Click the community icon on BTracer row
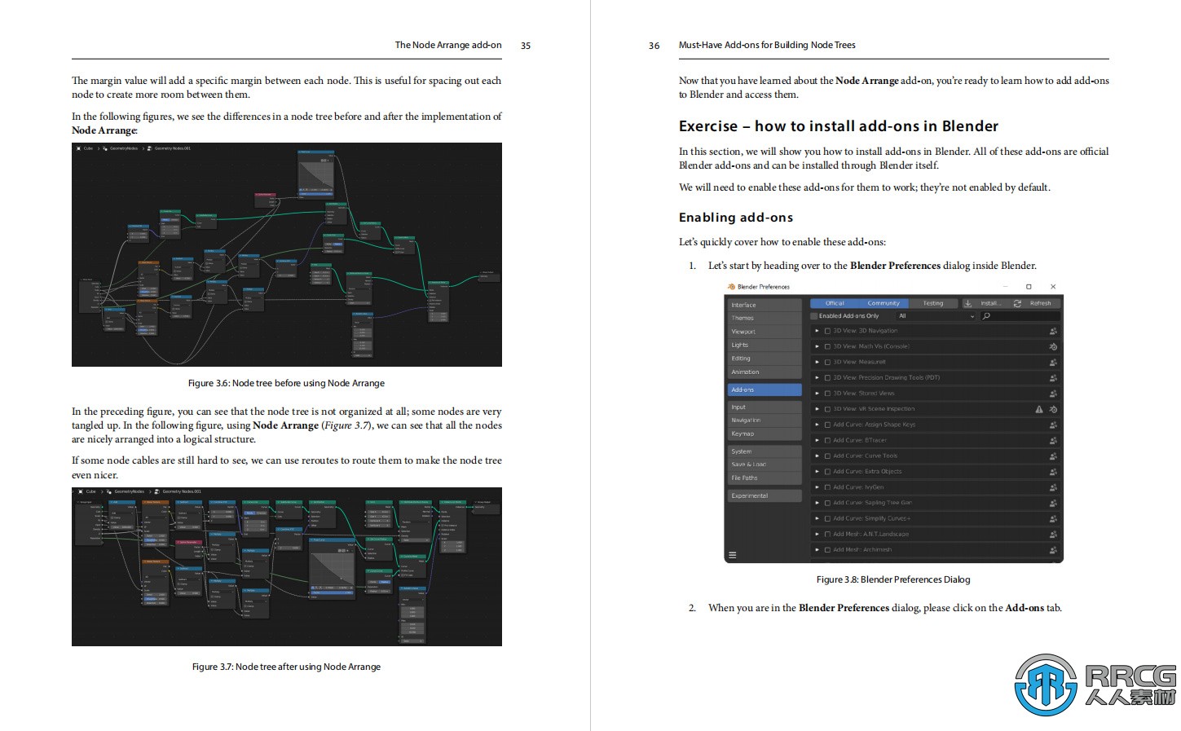 coord(1053,440)
